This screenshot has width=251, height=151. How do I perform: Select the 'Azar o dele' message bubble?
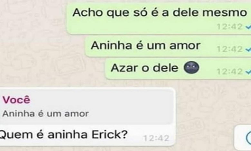tap(178, 69)
